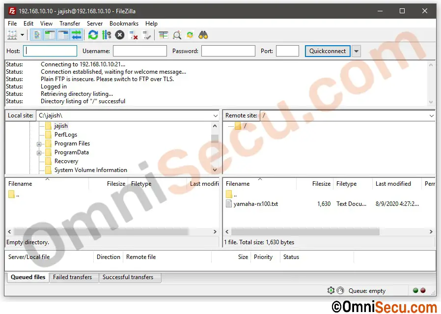Click the speed limits gauge icon
Viewport: 441px width, 314px height.
point(340,290)
